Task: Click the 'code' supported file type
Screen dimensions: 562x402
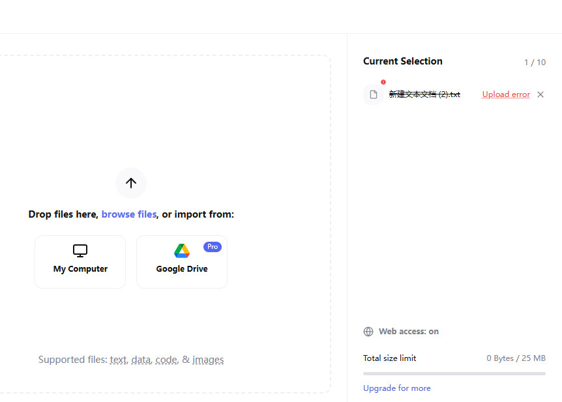Action: click(x=166, y=360)
